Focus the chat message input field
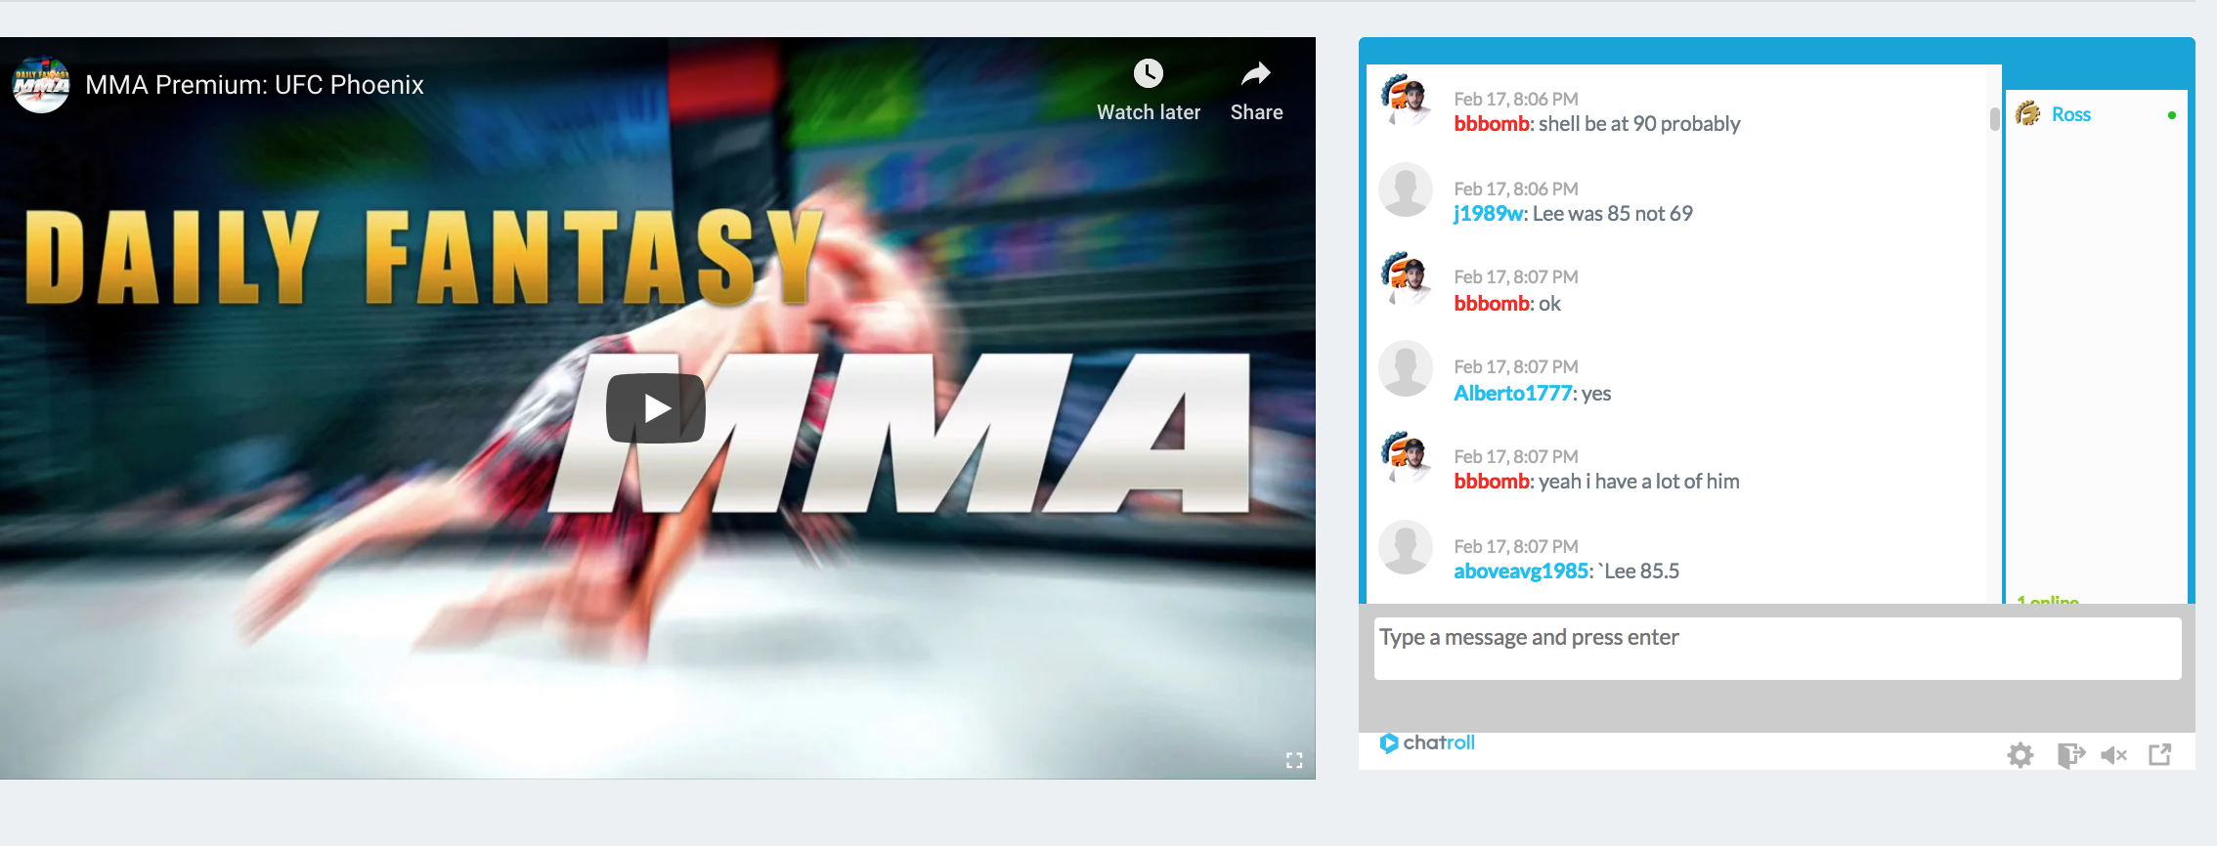The height and width of the screenshot is (846, 2217). pos(1777,648)
